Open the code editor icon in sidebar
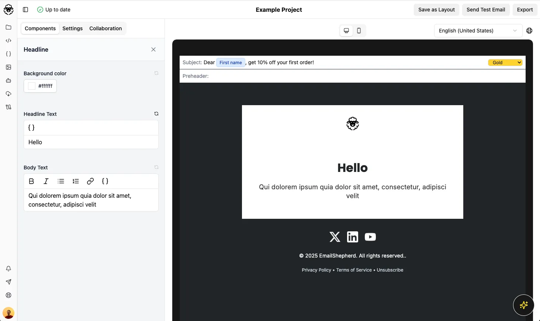This screenshot has height=321, width=540. pos(8,41)
